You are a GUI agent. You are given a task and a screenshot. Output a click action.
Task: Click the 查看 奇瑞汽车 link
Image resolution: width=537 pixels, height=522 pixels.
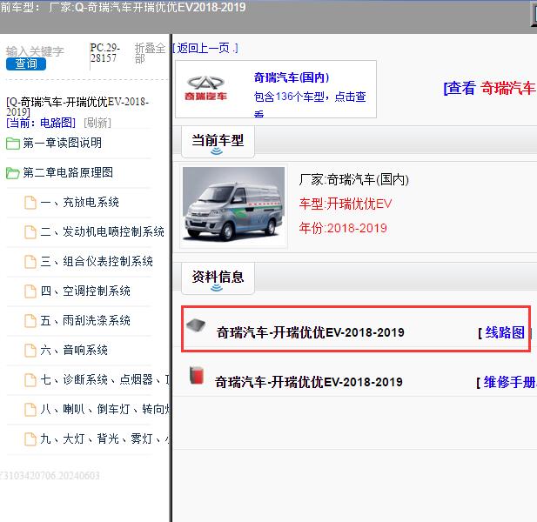[x=490, y=88]
